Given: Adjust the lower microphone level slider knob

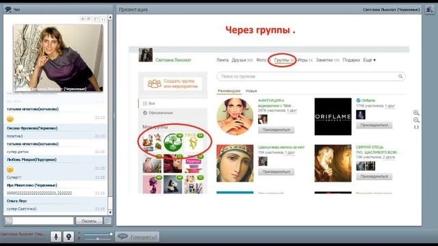Looking at the screenshot, I should 97,239.
